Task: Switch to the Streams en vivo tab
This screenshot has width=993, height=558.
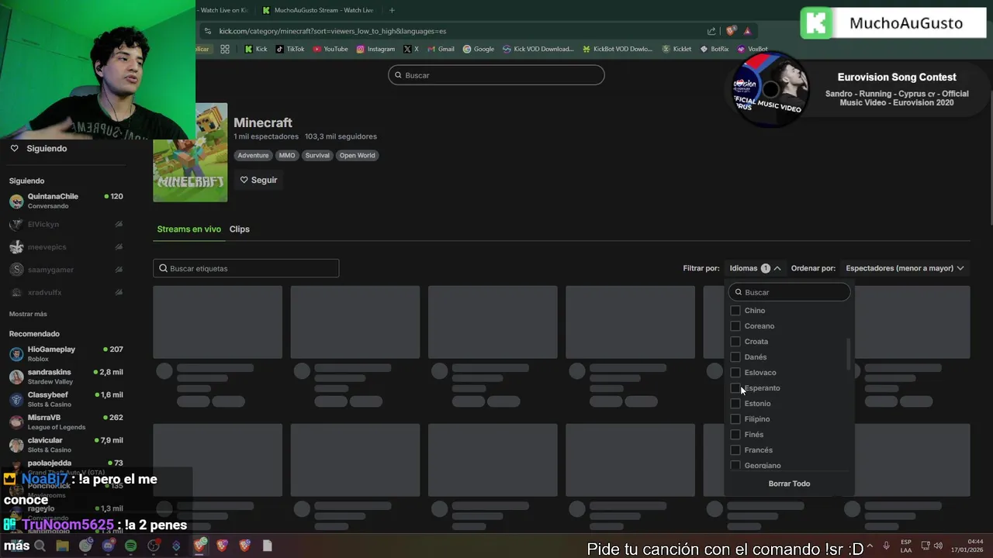Action: (189, 229)
